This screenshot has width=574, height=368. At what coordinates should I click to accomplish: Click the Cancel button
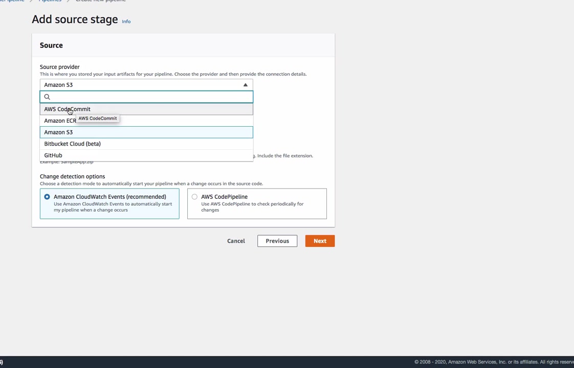pos(236,241)
